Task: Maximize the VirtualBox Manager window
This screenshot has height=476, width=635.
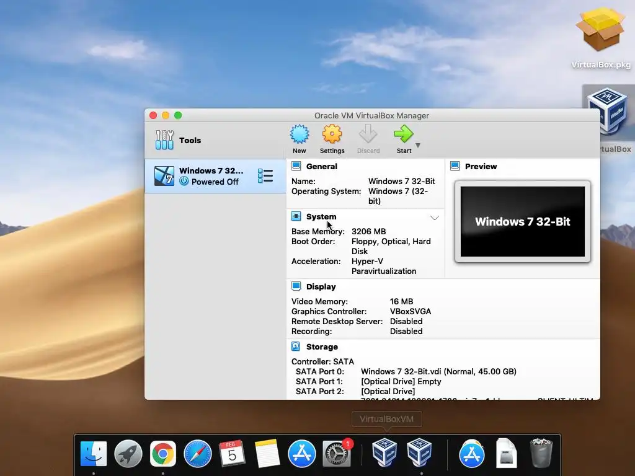Action: (178, 115)
